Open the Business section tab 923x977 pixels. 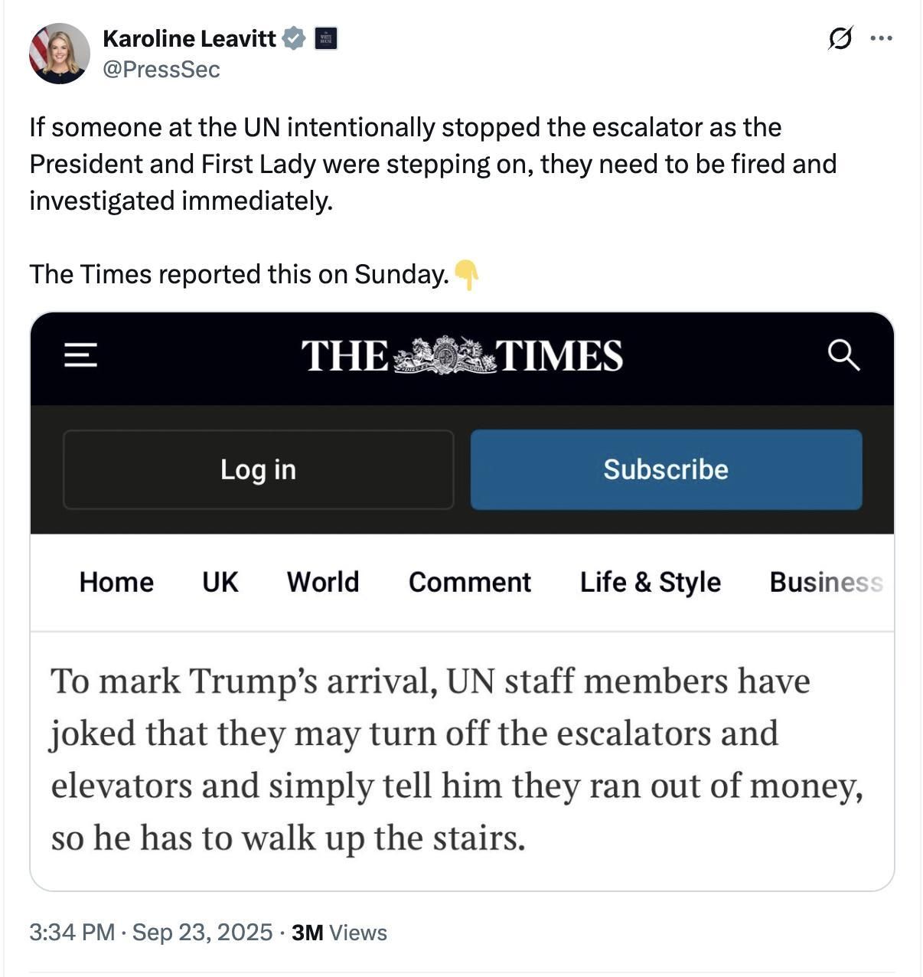[826, 582]
